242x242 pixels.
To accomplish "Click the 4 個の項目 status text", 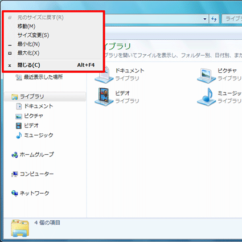I will tap(47, 223).
